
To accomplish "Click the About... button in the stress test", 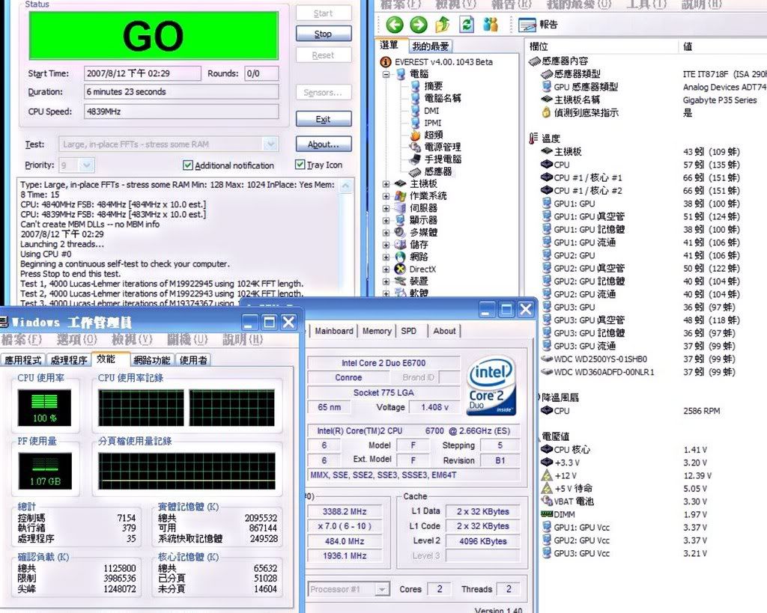I will pos(324,144).
